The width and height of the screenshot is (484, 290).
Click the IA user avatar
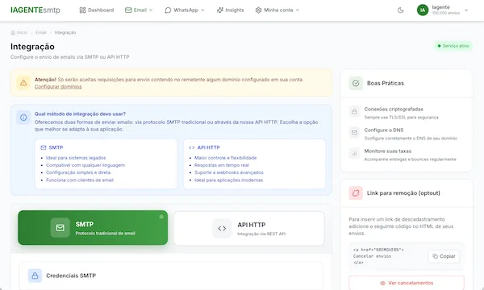tap(423, 10)
